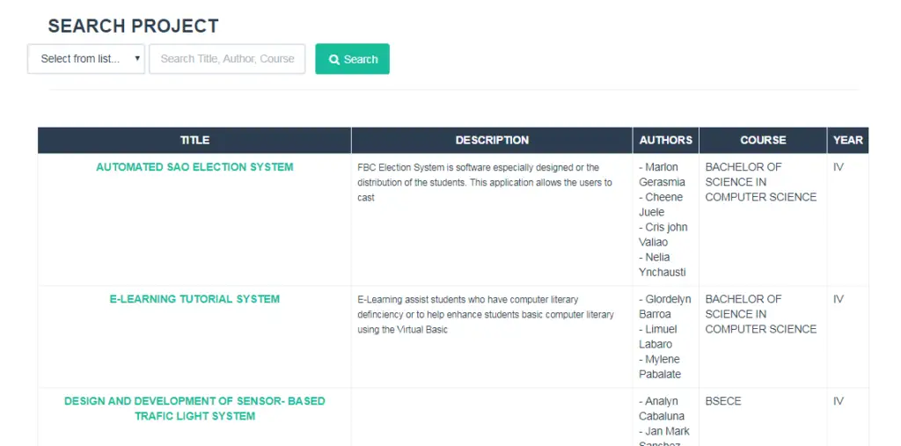Click the Search Title, Author, Course field

227,59
